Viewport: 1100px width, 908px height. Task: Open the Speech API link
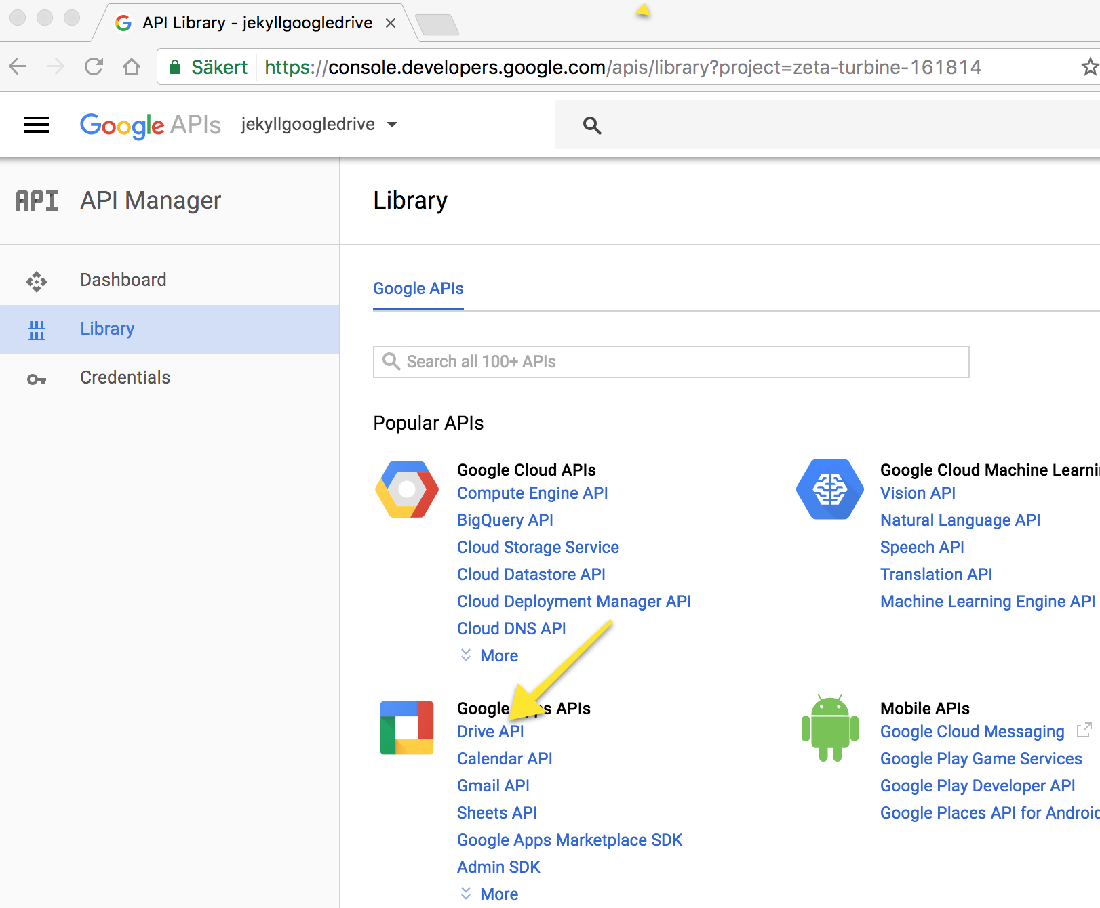pyautogui.click(x=922, y=548)
